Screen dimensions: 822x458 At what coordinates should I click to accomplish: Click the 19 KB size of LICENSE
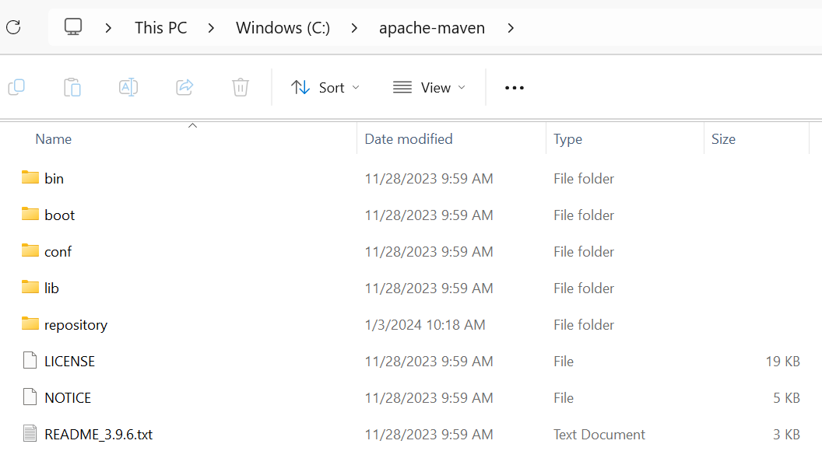[782, 362]
